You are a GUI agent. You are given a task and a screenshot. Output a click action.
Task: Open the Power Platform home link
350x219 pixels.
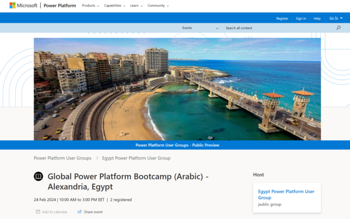coord(60,5)
